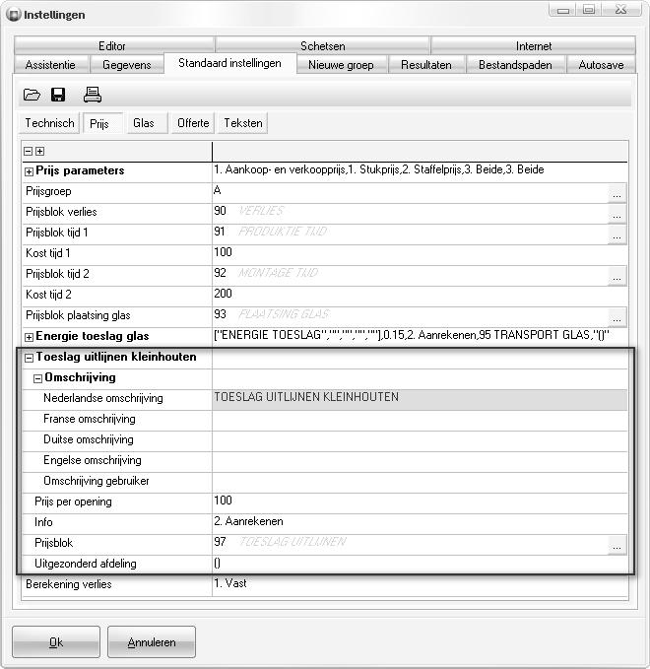This screenshot has width=650, height=669.
Task: Select the Uitgezonderd afdeling label
Action: coord(86,564)
